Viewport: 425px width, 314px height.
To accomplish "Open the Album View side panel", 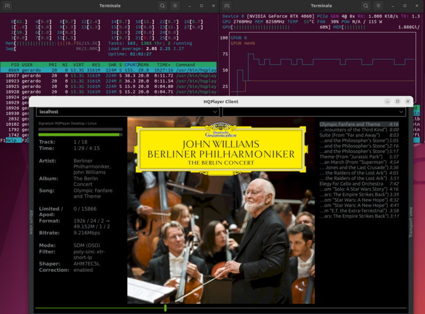I will tap(32, 220).
